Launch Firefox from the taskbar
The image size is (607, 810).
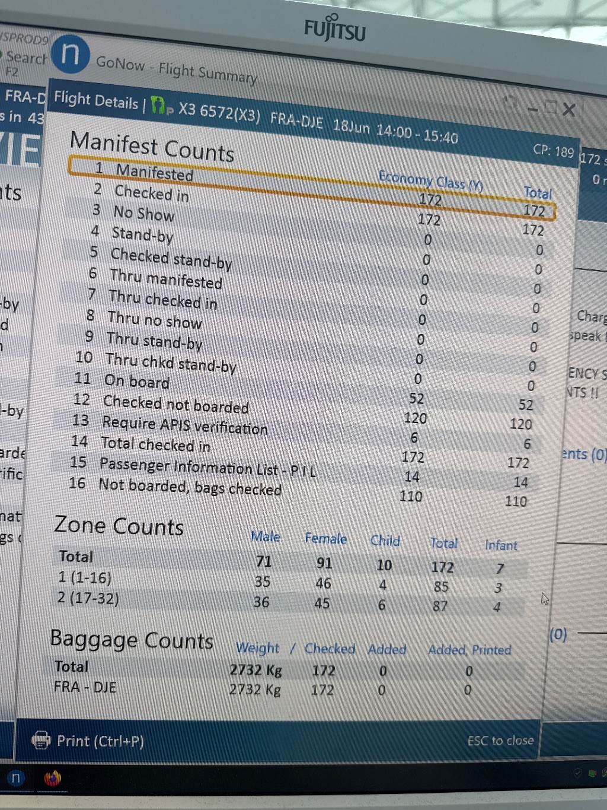tap(53, 778)
